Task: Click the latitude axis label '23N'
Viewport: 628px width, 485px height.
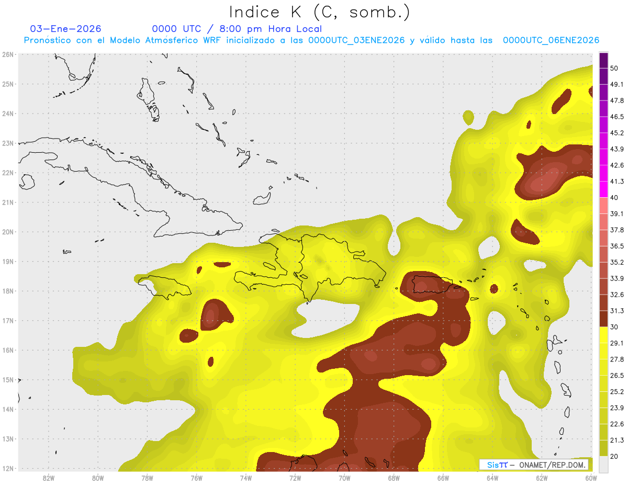Action: 8,143
